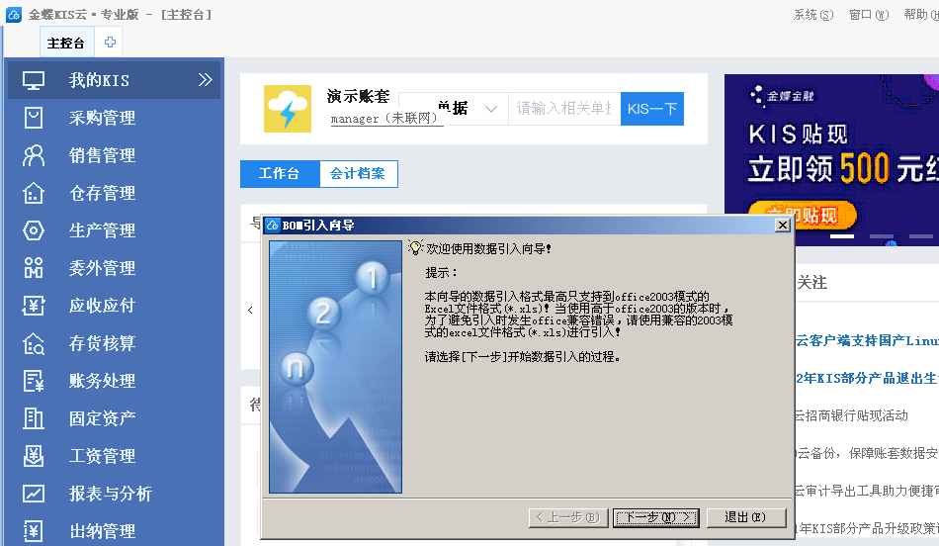Click the 采购管理 sidebar icon
Image resolution: width=939 pixels, height=546 pixels.
point(34,118)
